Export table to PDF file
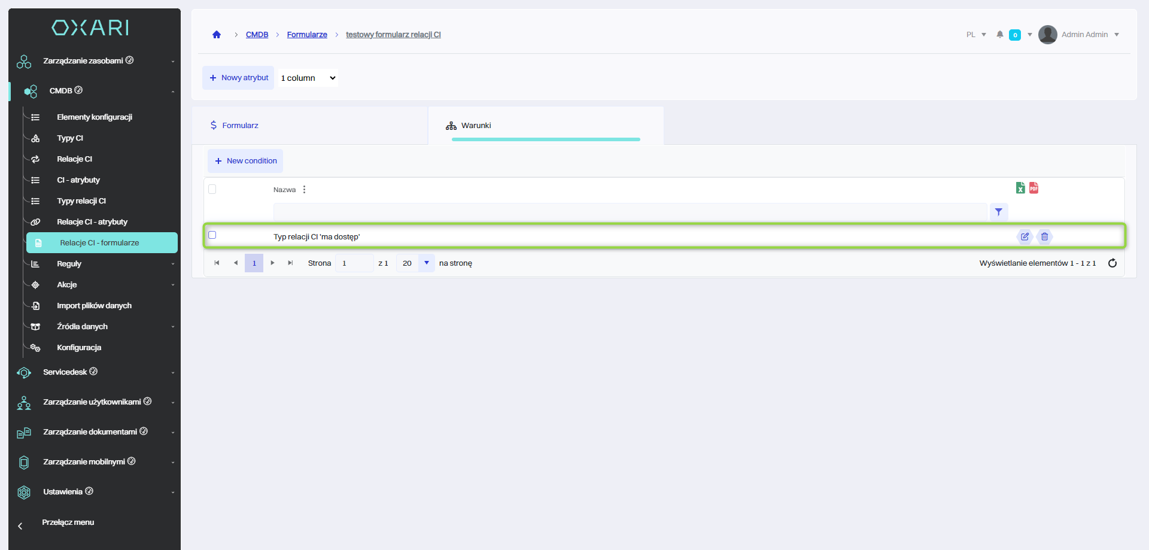Screen dimensions: 1149x550 tap(1034, 188)
